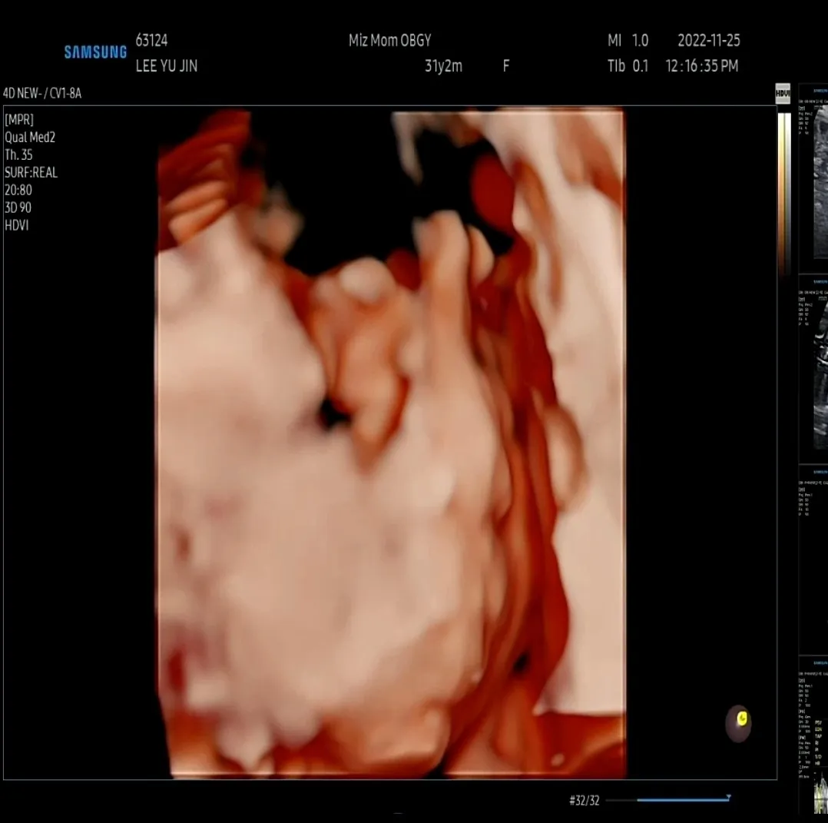Open the first grayscale ultrasound thumbnail
Image resolution: width=828 pixels, height=823 pixels.
coord(813,178)
